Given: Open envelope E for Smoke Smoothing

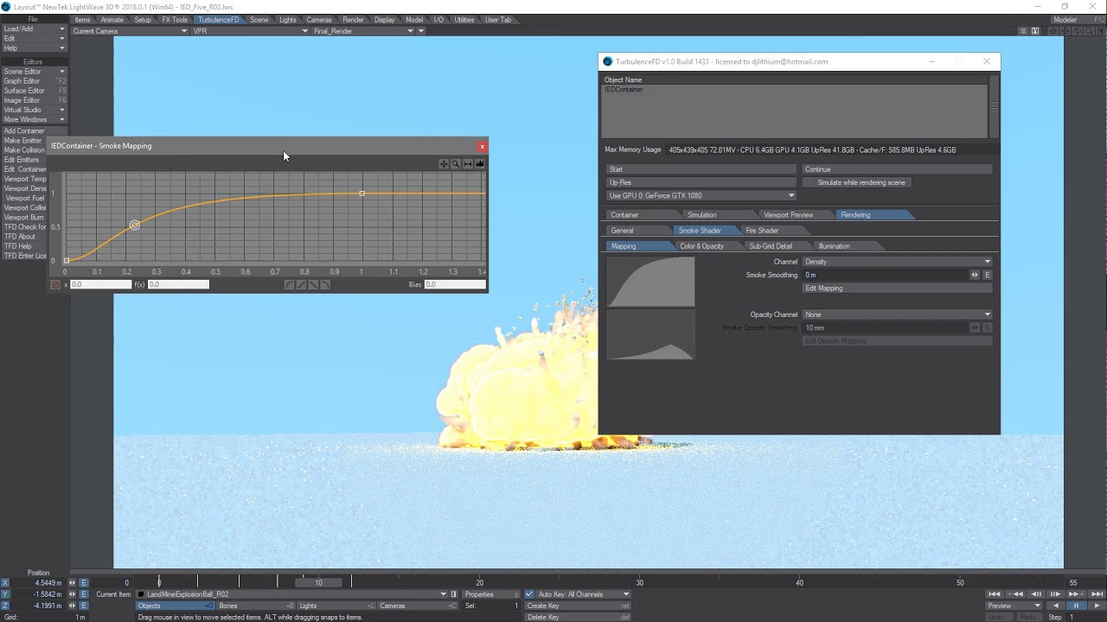Looking at the screenshot, I should point(988,275).
